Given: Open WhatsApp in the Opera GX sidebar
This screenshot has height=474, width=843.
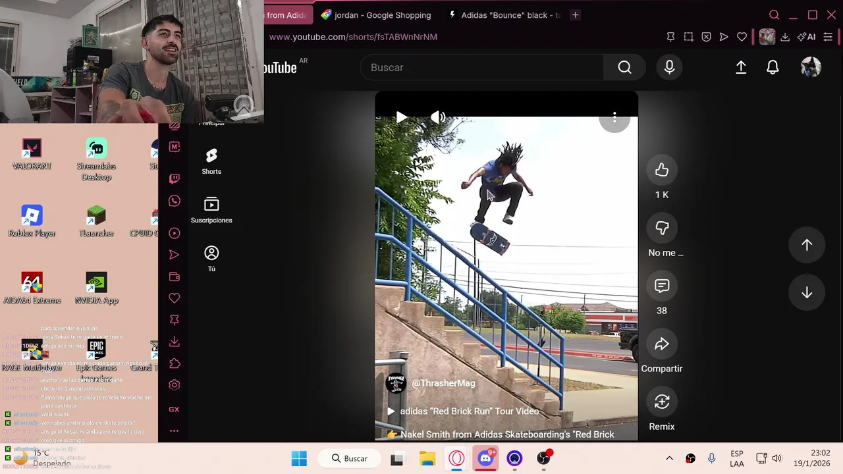Looking at the screenshot, I should pos(174,201).
